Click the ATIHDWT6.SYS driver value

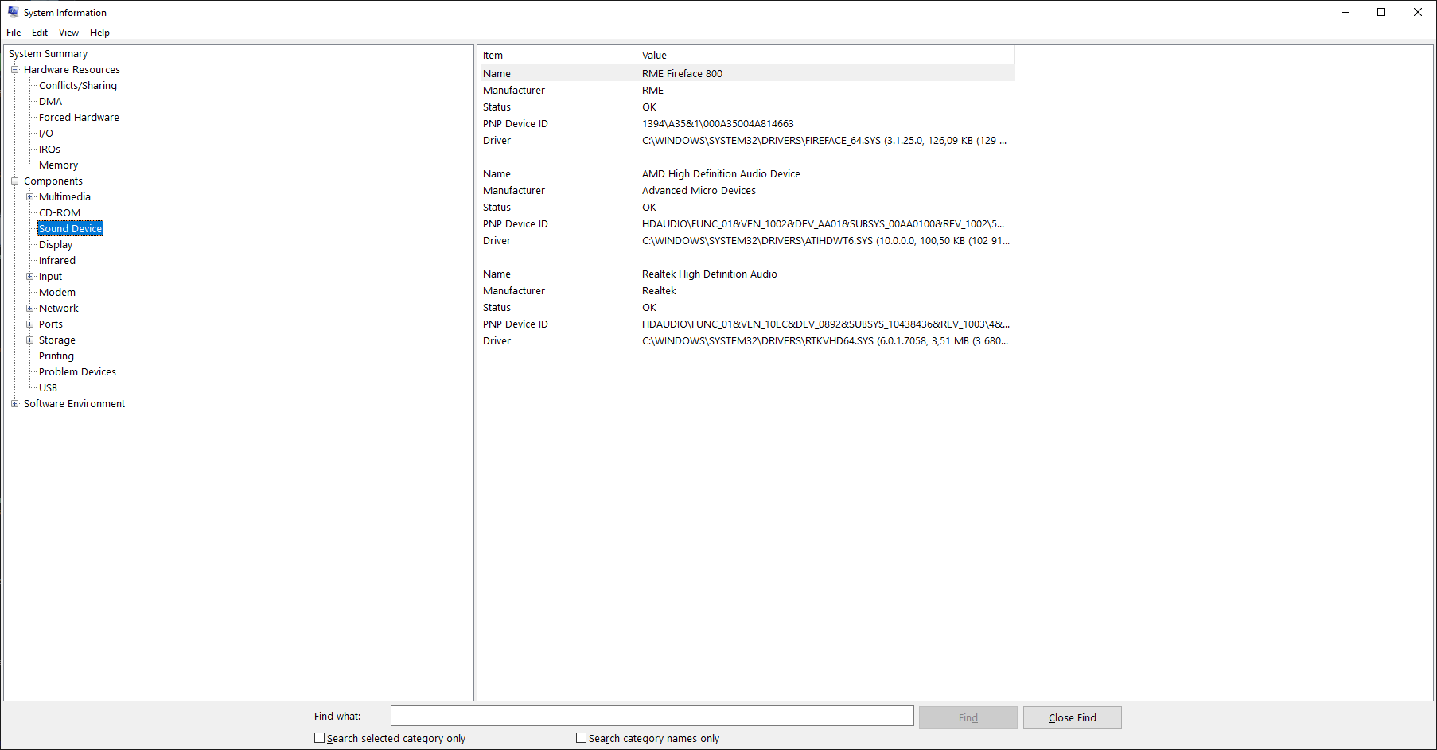point(826,240)
